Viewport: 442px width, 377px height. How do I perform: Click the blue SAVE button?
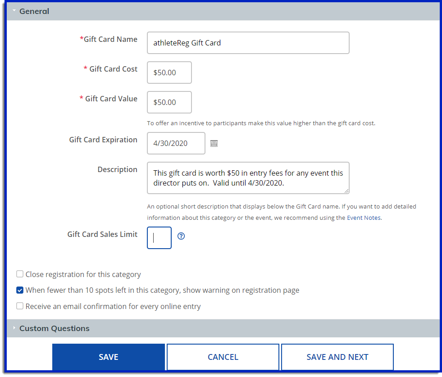(108, 357)
